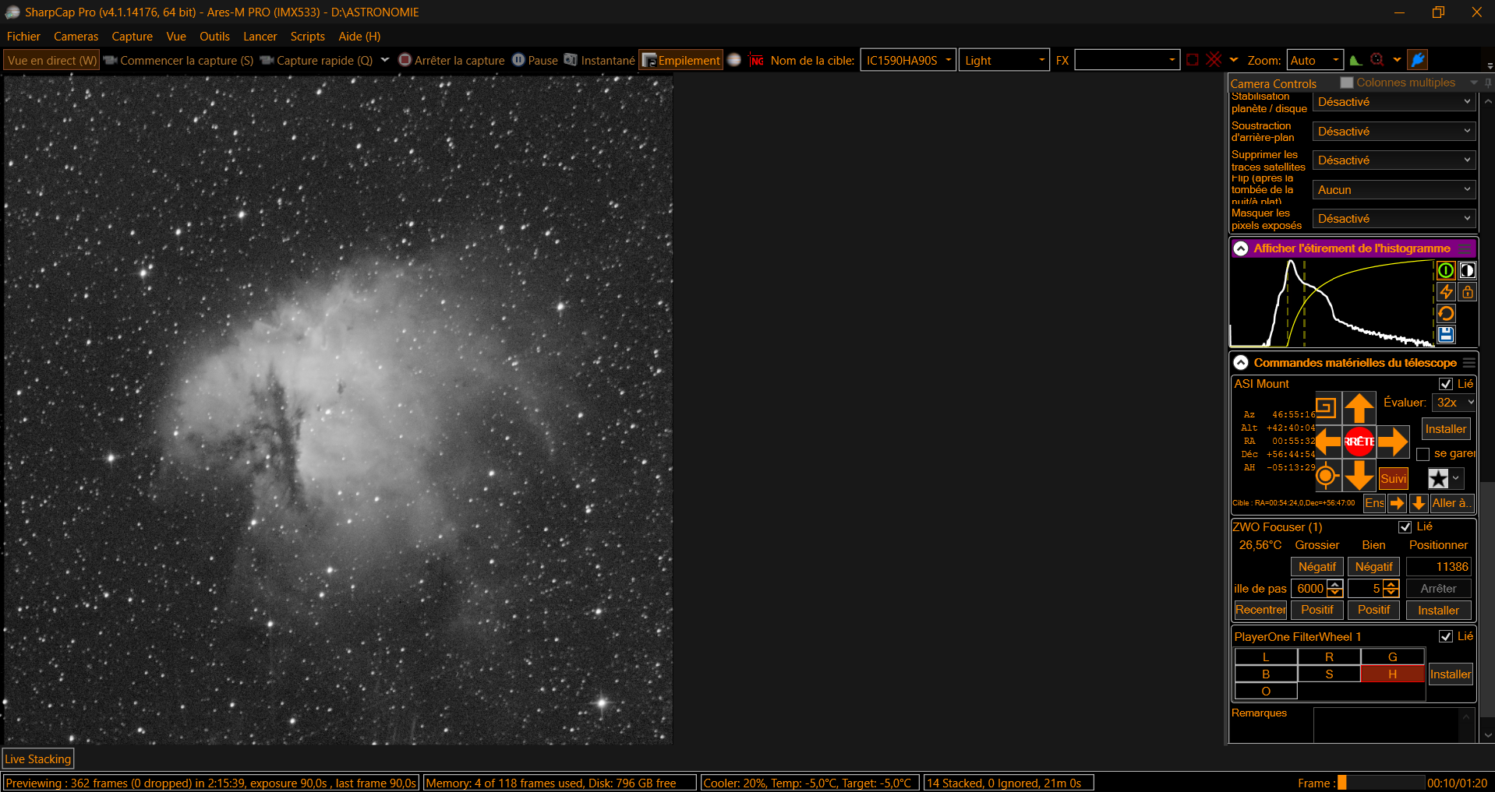Open the green histogram icon in the toolbar

1355,60
